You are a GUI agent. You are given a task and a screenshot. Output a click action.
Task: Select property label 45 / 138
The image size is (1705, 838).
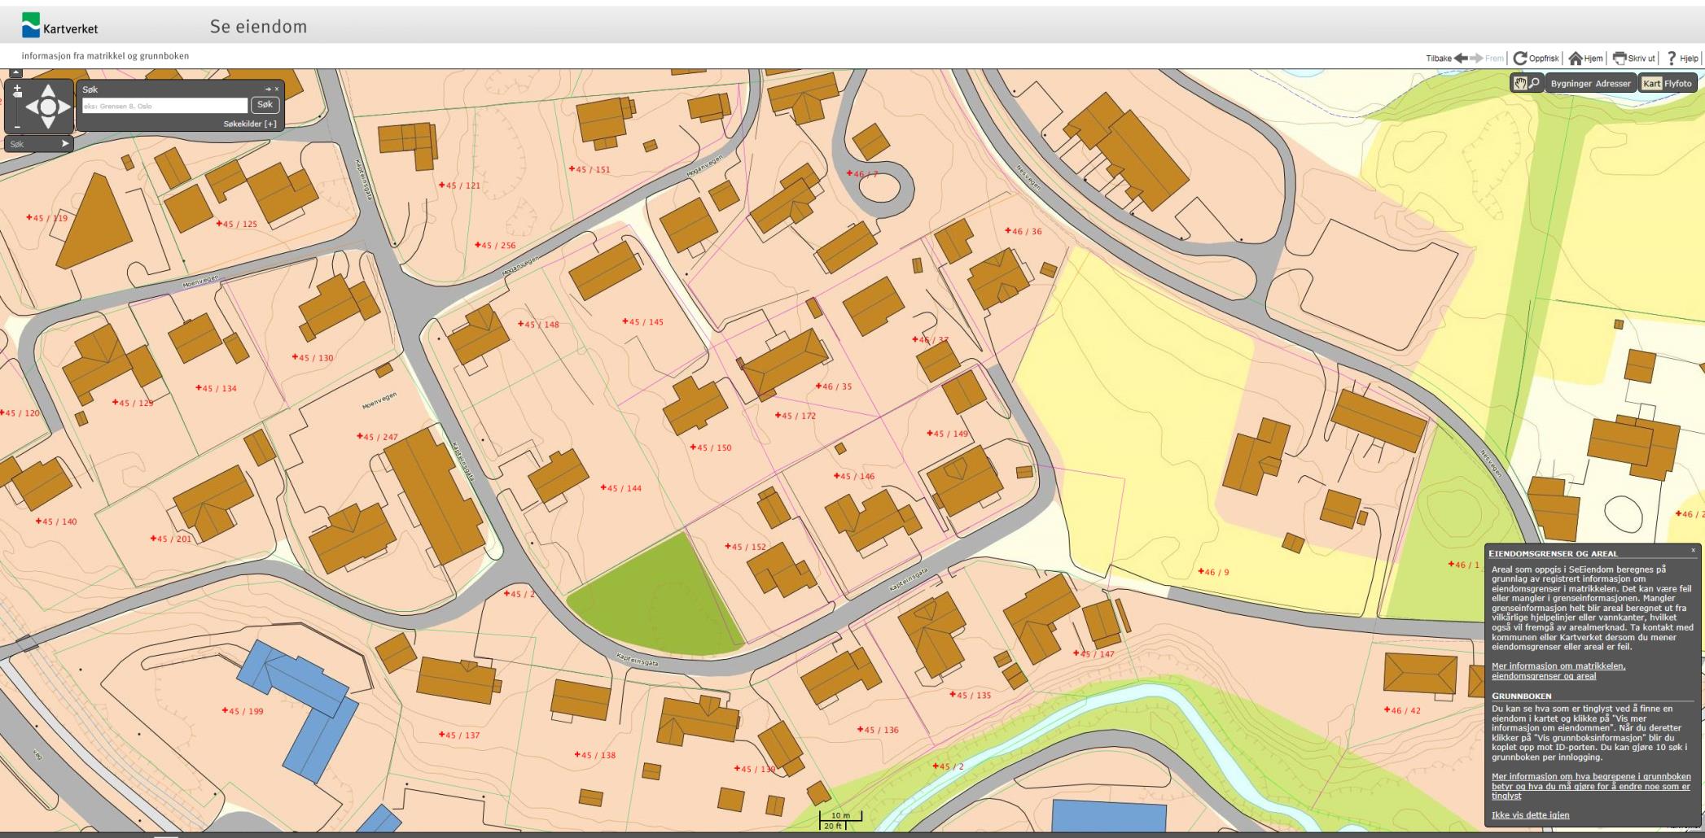click(x=595, y=755)
